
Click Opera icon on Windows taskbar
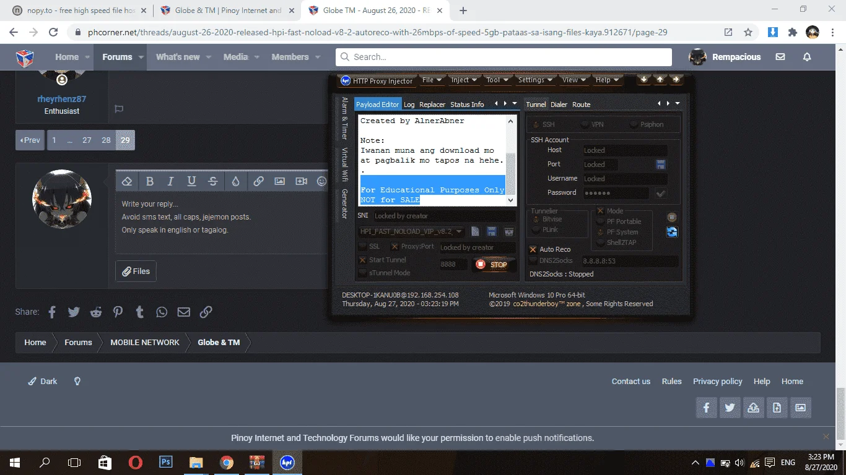pyautogui.click(x=135, y=462)
